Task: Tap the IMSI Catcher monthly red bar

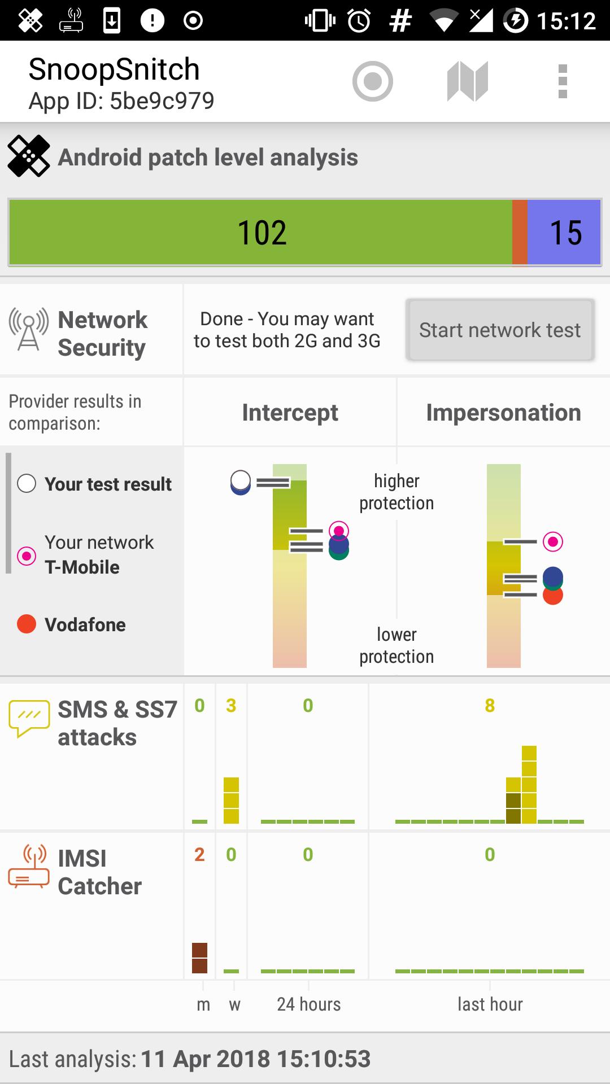Action: [199, 958]
